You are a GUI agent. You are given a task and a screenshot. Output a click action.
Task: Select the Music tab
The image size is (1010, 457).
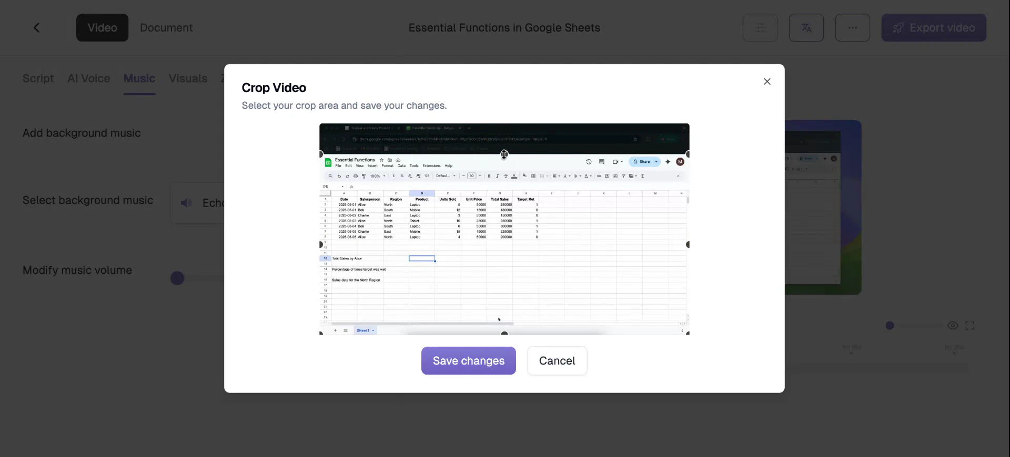pos(139,78)
